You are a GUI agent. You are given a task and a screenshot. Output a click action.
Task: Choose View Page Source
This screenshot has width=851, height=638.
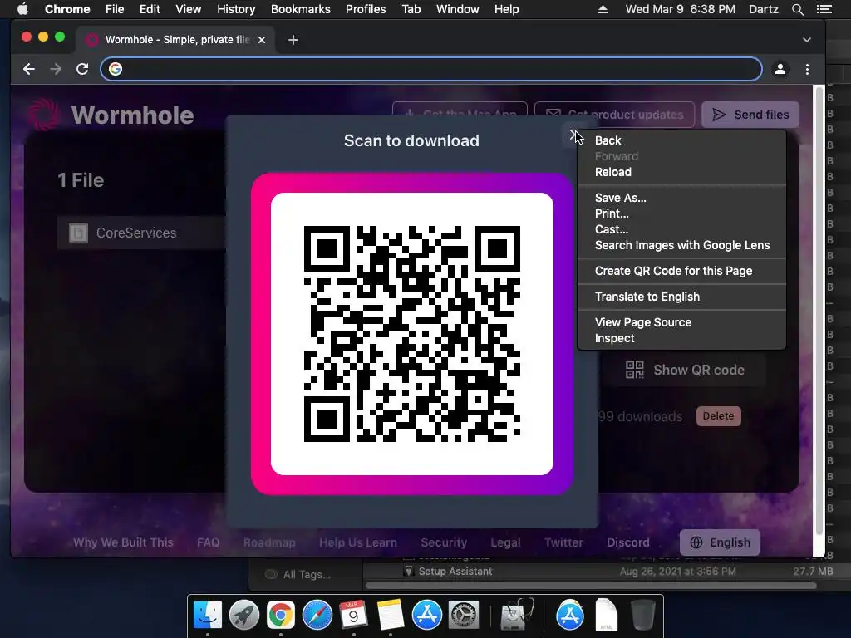coord(681,322)
